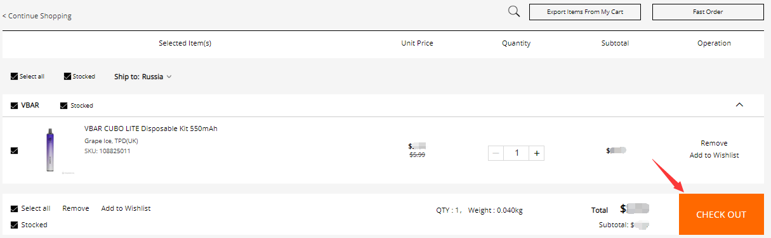This screenshot has width=771, height=238.
Task: Open the Fast Order button
Action: [708, 12]
